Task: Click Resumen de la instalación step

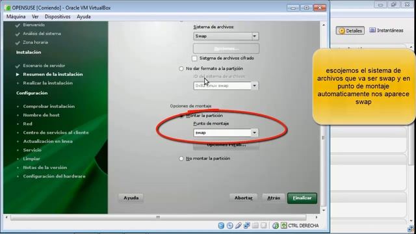Action: point(53,75)
